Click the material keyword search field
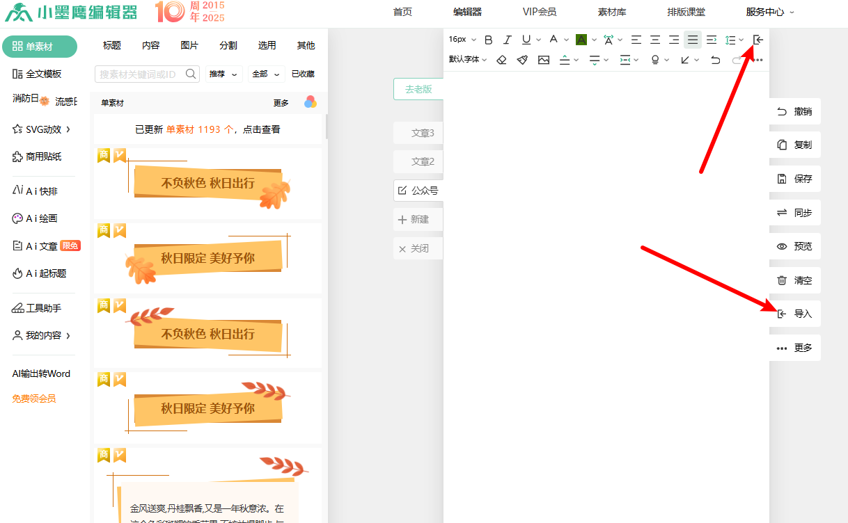848x523 pixels. 138,74
